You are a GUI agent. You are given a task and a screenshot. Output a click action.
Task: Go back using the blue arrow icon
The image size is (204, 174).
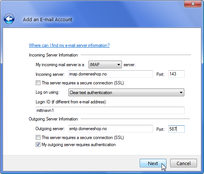[9, 19]
